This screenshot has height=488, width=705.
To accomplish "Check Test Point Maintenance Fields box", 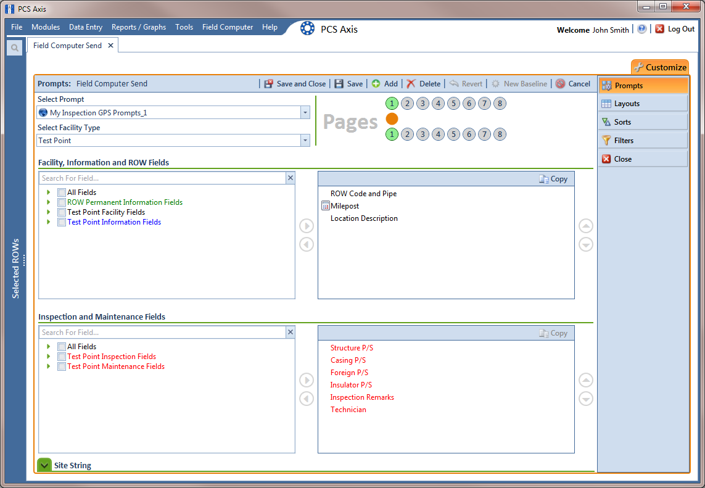I will pos(62,366).
